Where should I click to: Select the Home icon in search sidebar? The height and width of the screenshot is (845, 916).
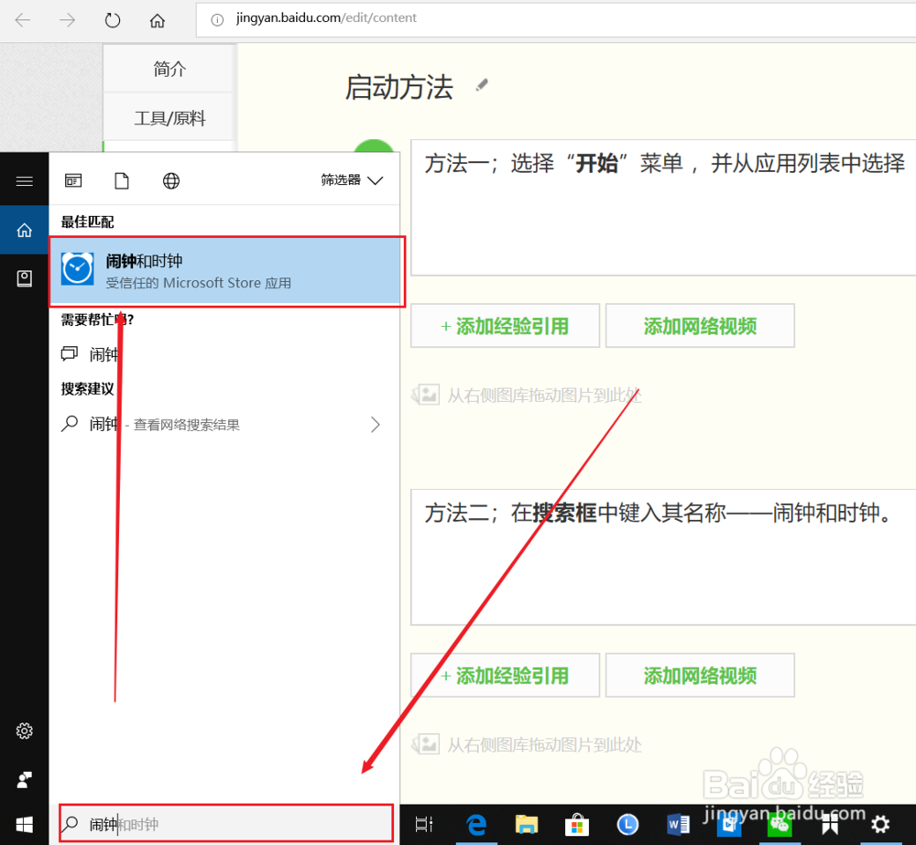(x=24, y=230)
